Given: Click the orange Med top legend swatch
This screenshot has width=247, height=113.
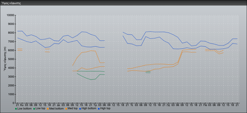Looking at the screenshot, I should [x=66, y=109].
